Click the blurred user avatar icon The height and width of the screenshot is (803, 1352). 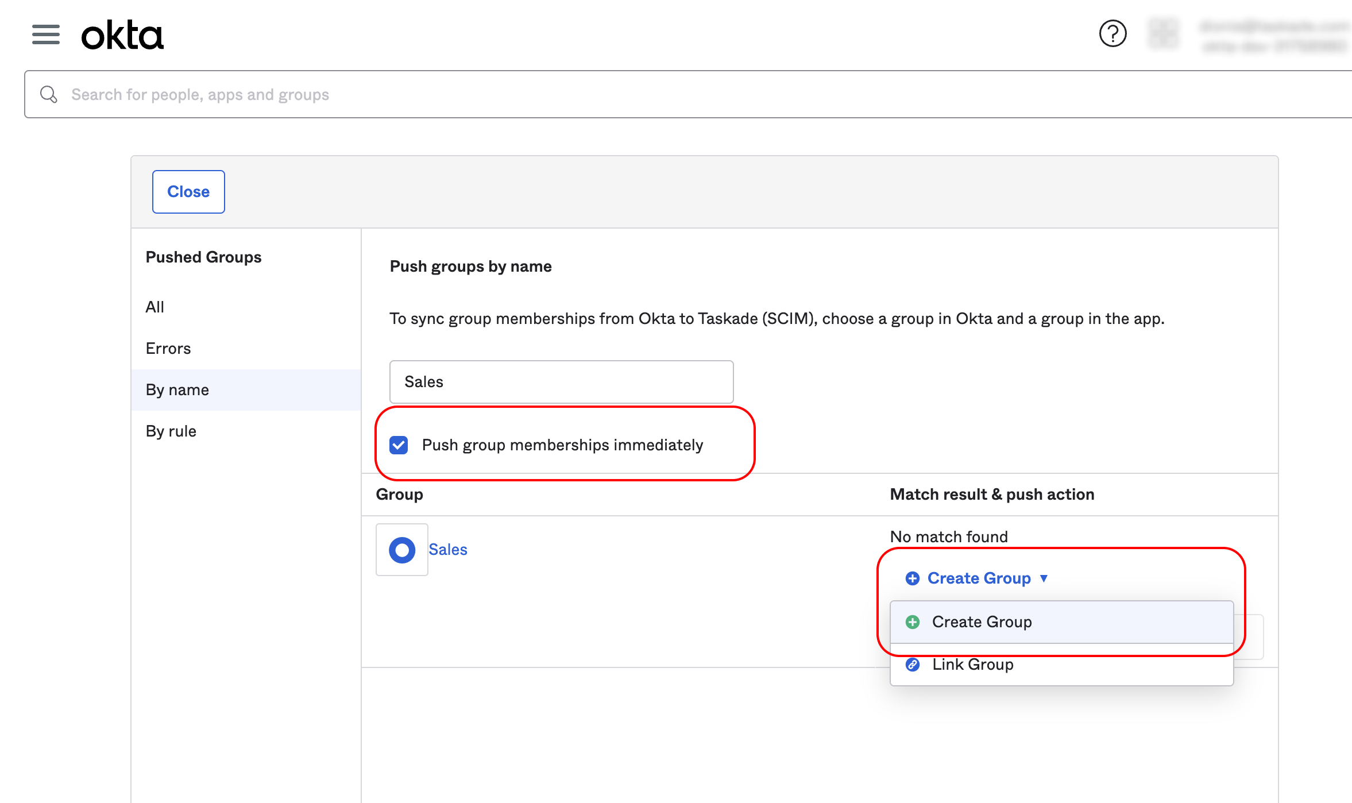1163,34
